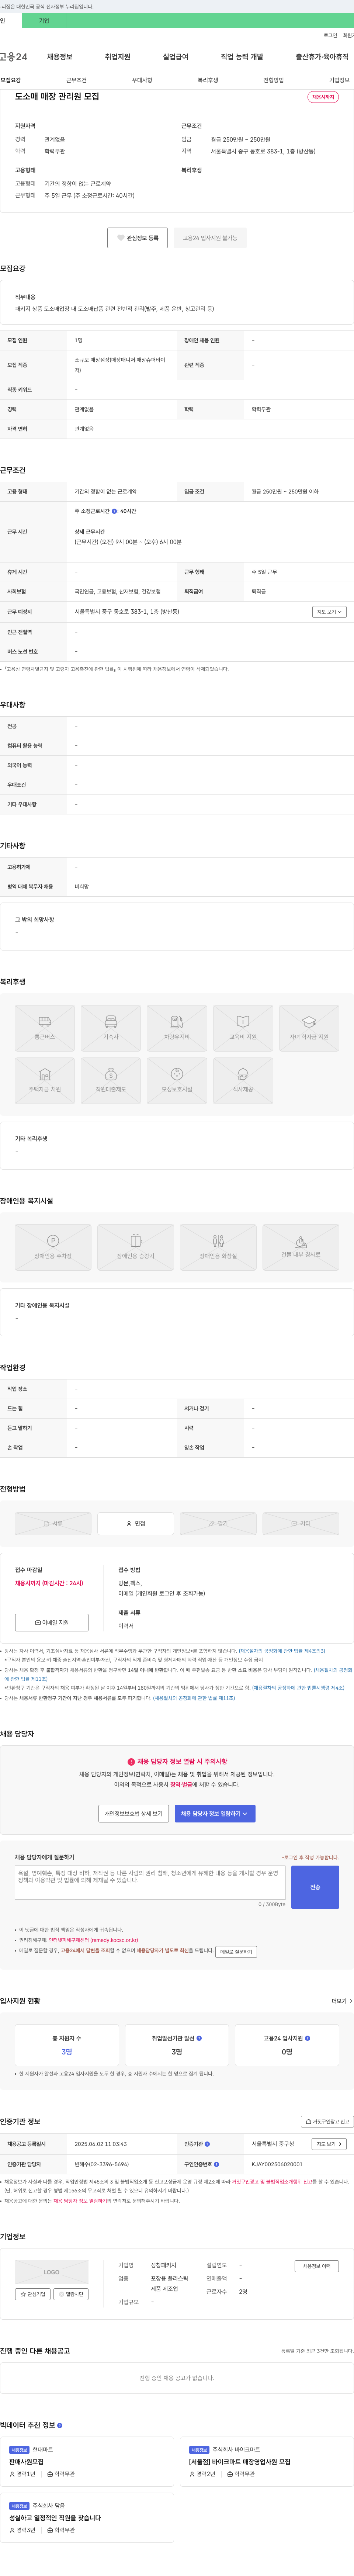The image size is (354, 2576).
Task: Click the 거짓구인광고 신고 button
Action: pos(328,2121)
